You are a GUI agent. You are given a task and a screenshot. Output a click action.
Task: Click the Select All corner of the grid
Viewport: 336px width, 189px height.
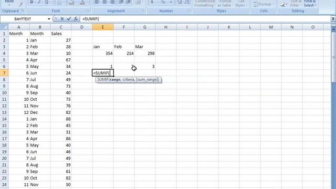click(x=4, y=27)
